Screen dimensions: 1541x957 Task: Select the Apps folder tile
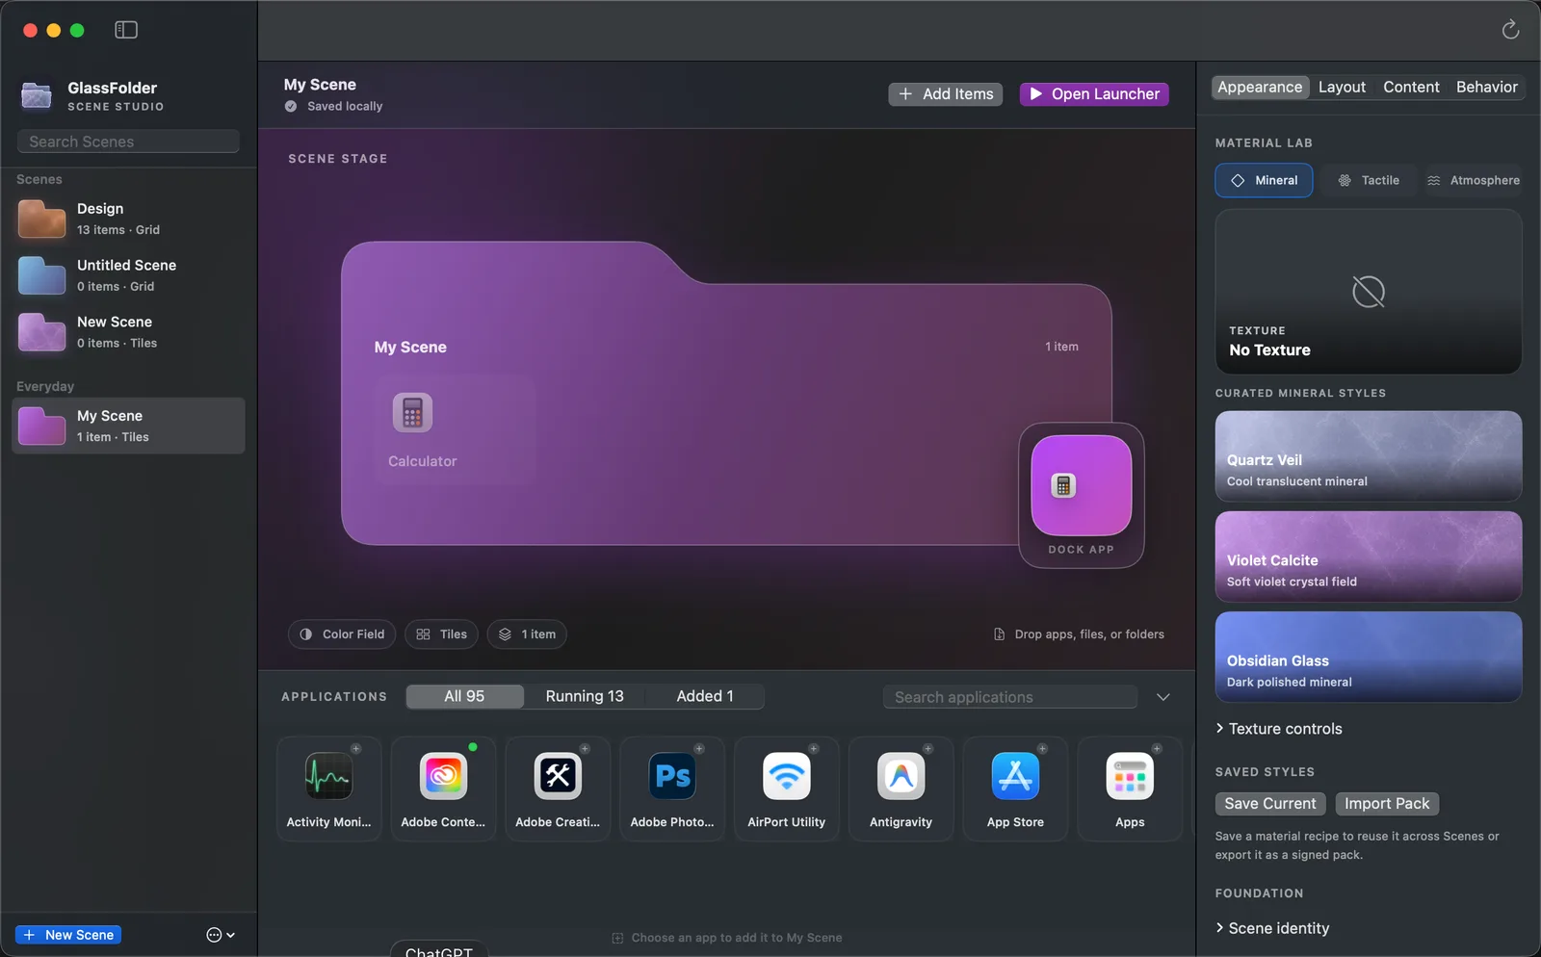(1130, 789)
